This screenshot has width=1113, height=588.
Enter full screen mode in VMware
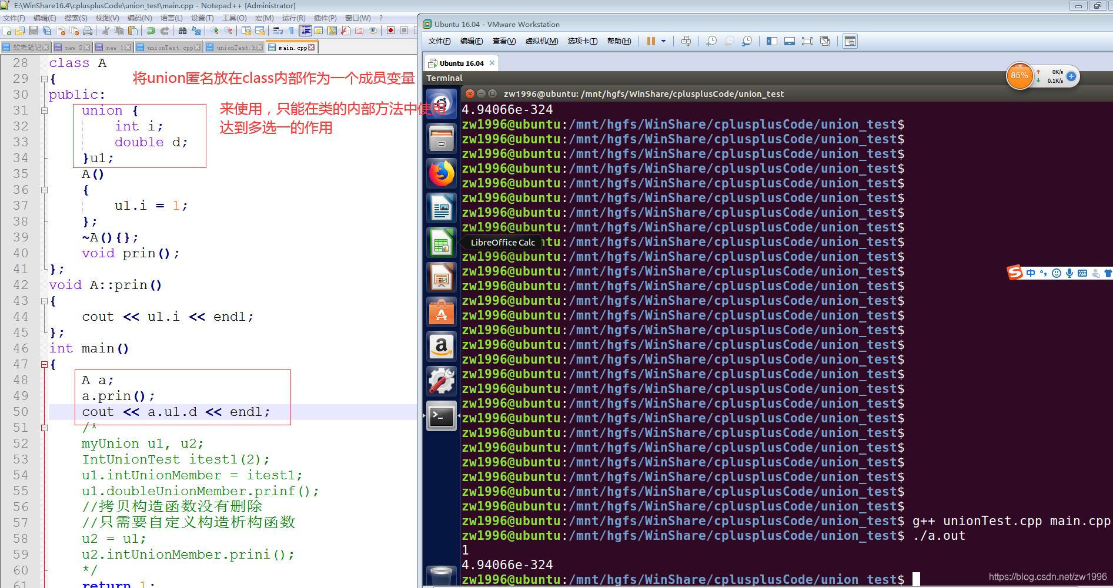(807, 41)
